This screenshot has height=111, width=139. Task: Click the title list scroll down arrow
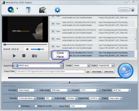[136, 58]
